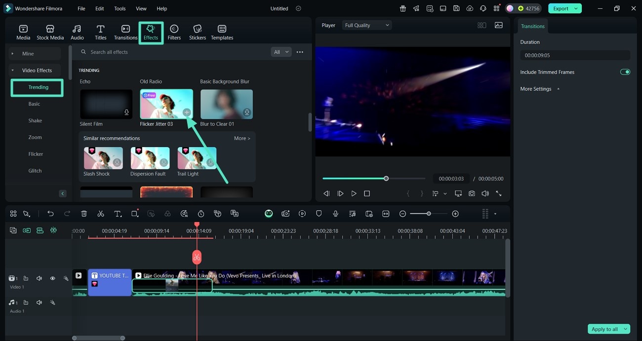Image resolution: width=642 pixels, height=341 pixels.
Task: Zoom out the timeline with minus
Action: [402, 214]
